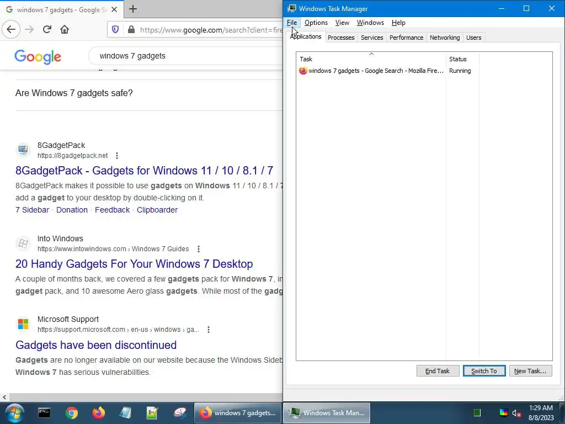565x424 pixels.
Task: Click the 8GadgetPack site favicon
Action: tap(23, 150)
